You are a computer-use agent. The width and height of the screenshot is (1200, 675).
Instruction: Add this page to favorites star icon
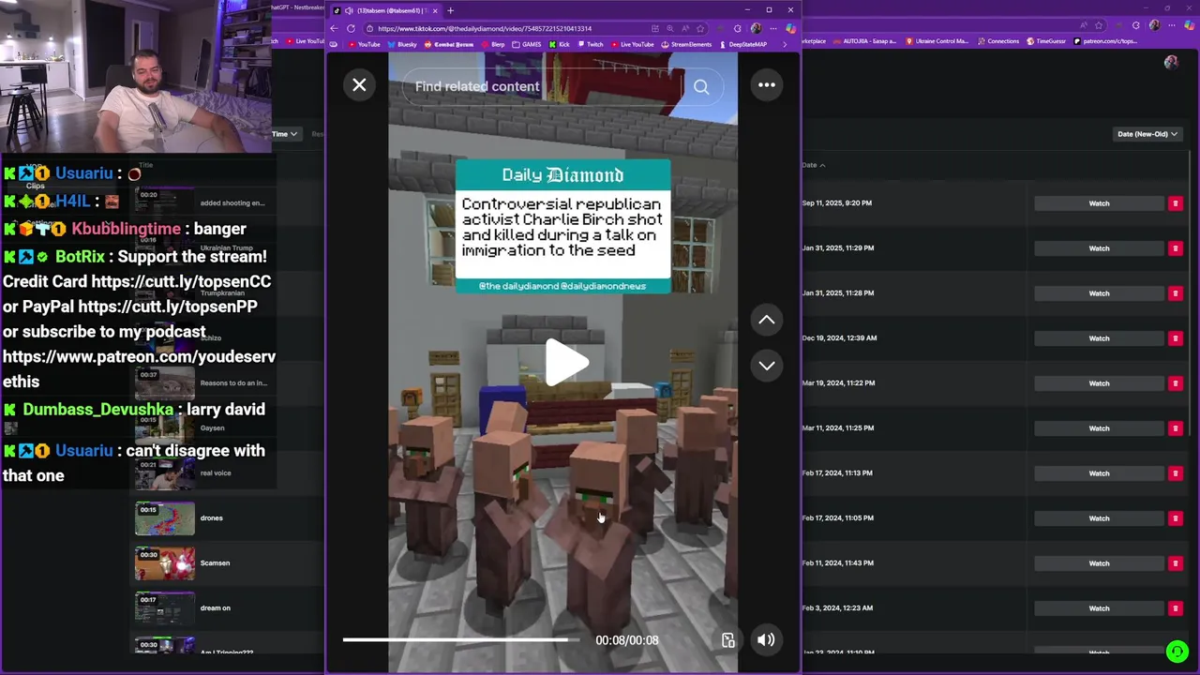699,28
